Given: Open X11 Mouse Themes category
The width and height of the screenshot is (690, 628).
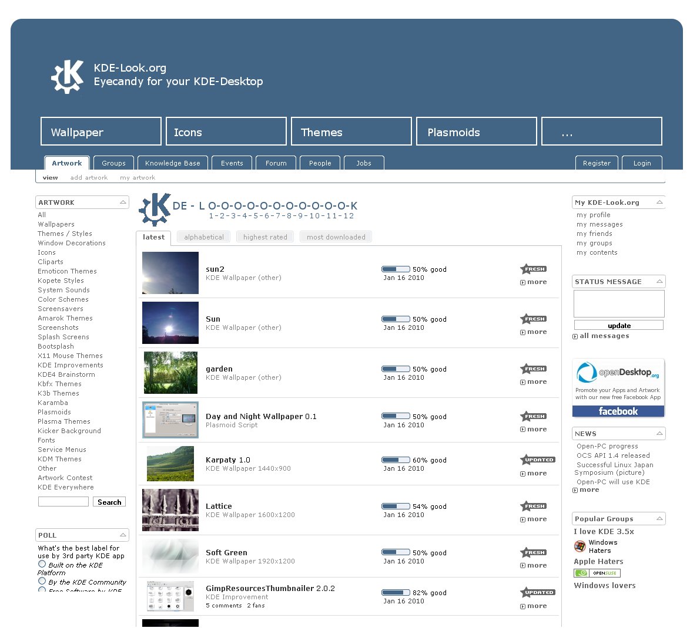Looking at the screenshot, I should point(70,356).
